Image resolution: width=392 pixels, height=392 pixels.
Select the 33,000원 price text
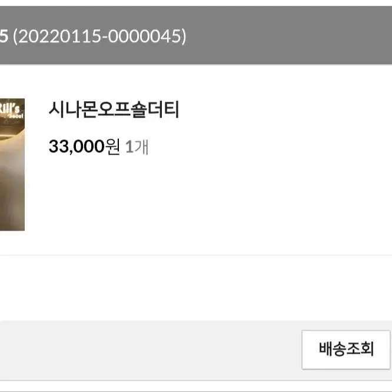coord(84,146)
